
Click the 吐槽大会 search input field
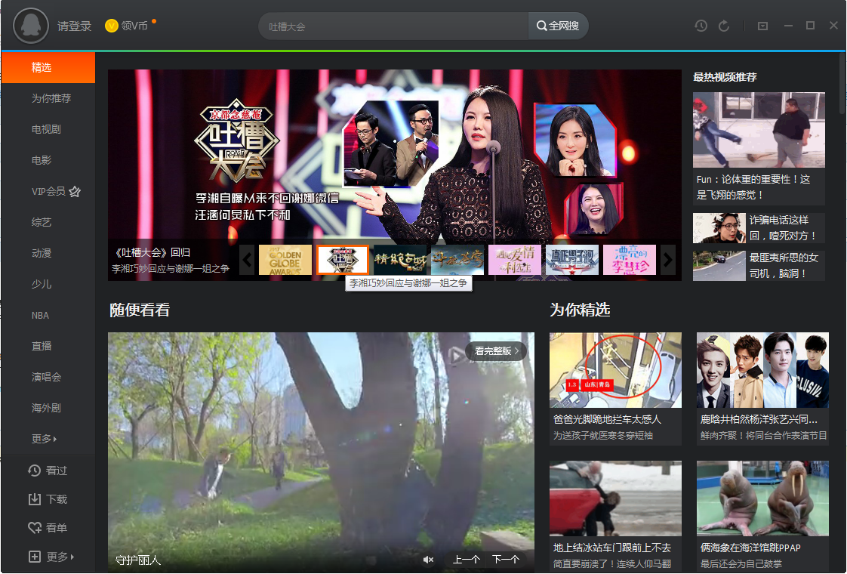click(x=393, y=26)
